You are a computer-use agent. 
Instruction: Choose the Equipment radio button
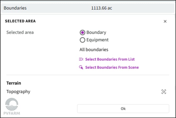(x=82, y=40)
